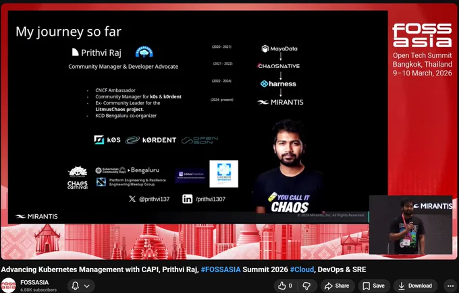This screenshot has width=459, height=293.
Task: Click the FOSSASIA summit logo top right
Action: (x=422, y=35)
